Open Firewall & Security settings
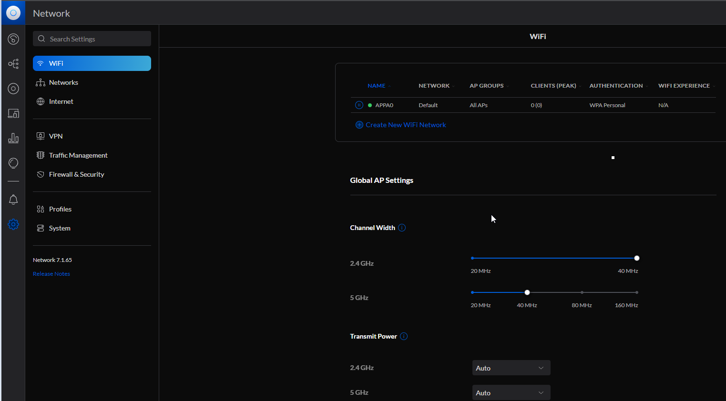The image size is (726, 401). tap(76, 174)
